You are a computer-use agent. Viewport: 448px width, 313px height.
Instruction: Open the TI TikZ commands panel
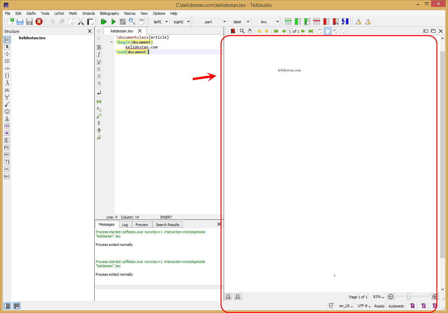[x=7, y=162]
